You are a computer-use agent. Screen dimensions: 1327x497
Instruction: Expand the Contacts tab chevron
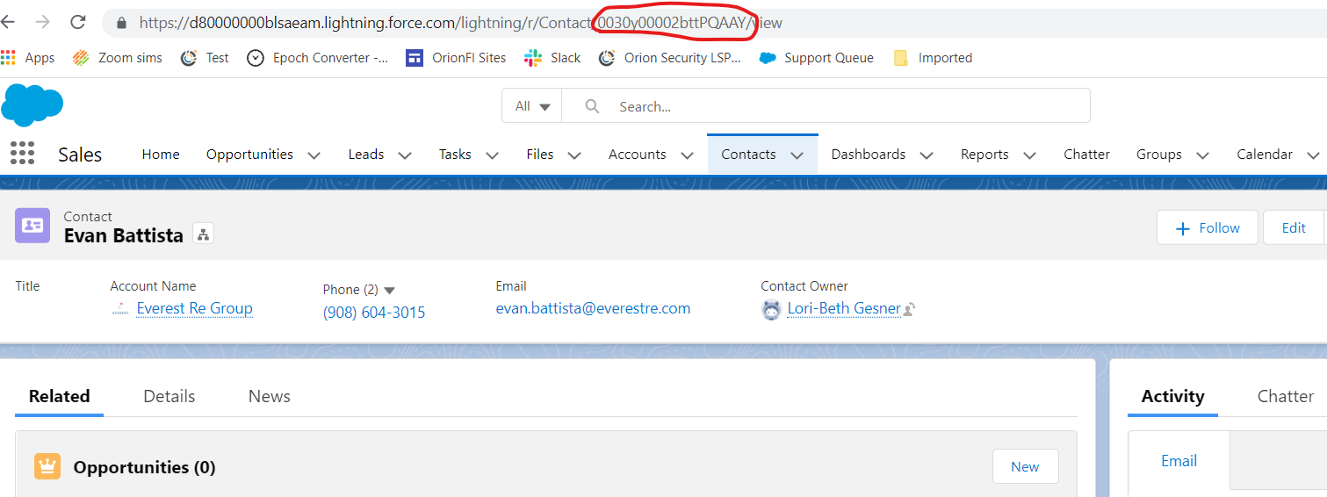pyautogui.click(x=797, y=155)
